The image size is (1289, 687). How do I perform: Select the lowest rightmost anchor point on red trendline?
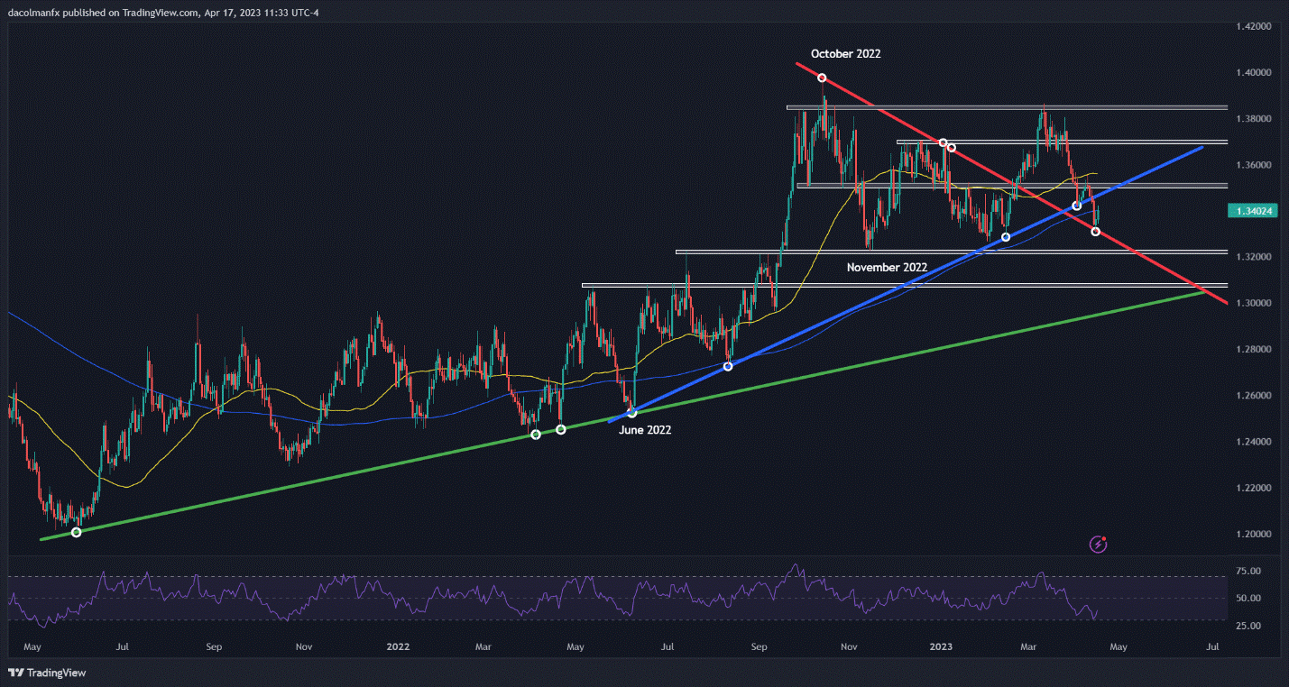pyautogui.click(x=1095, y=232)
